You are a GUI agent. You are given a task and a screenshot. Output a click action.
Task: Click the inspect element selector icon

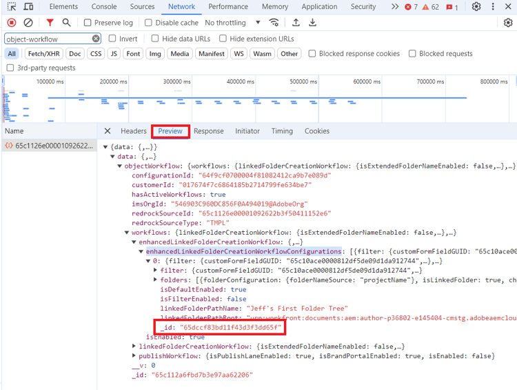pos(12,7)
